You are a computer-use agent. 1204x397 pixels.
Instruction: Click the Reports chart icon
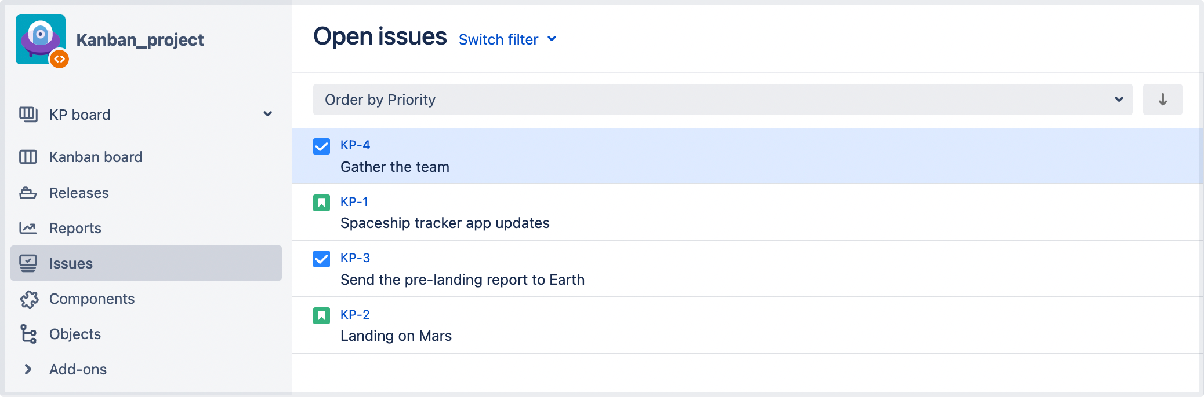(28, 228)
